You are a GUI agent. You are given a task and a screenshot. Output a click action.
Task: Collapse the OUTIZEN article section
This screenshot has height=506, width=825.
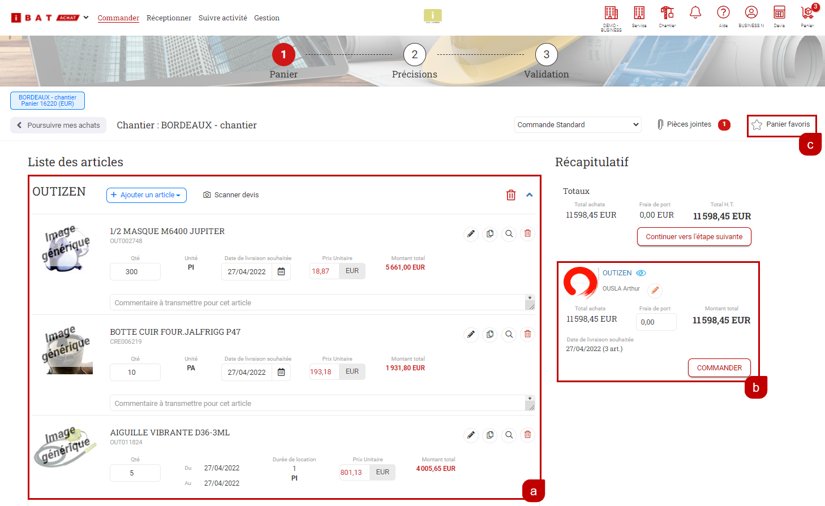click(x=530, y=195)
